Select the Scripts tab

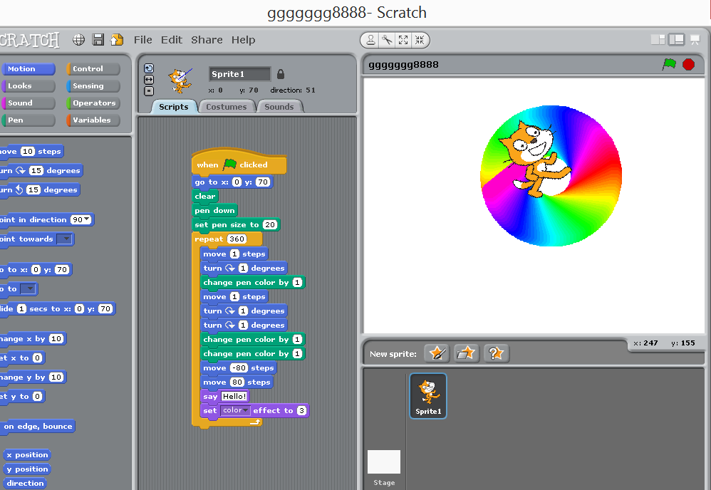click(174, 107)
